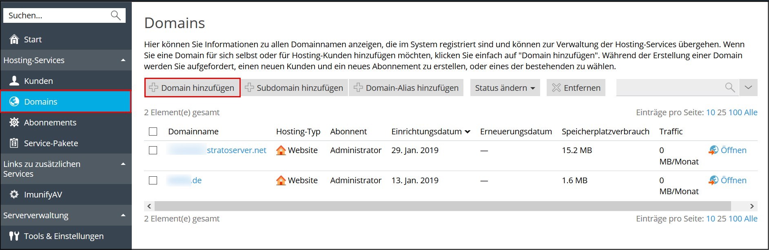This screenshot has width=769, height=250.
Task: Check the checkbox for the stratoserver.net domain
Action: 153,150
